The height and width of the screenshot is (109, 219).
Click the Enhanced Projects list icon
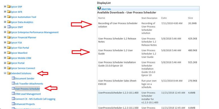pos(13,104)
